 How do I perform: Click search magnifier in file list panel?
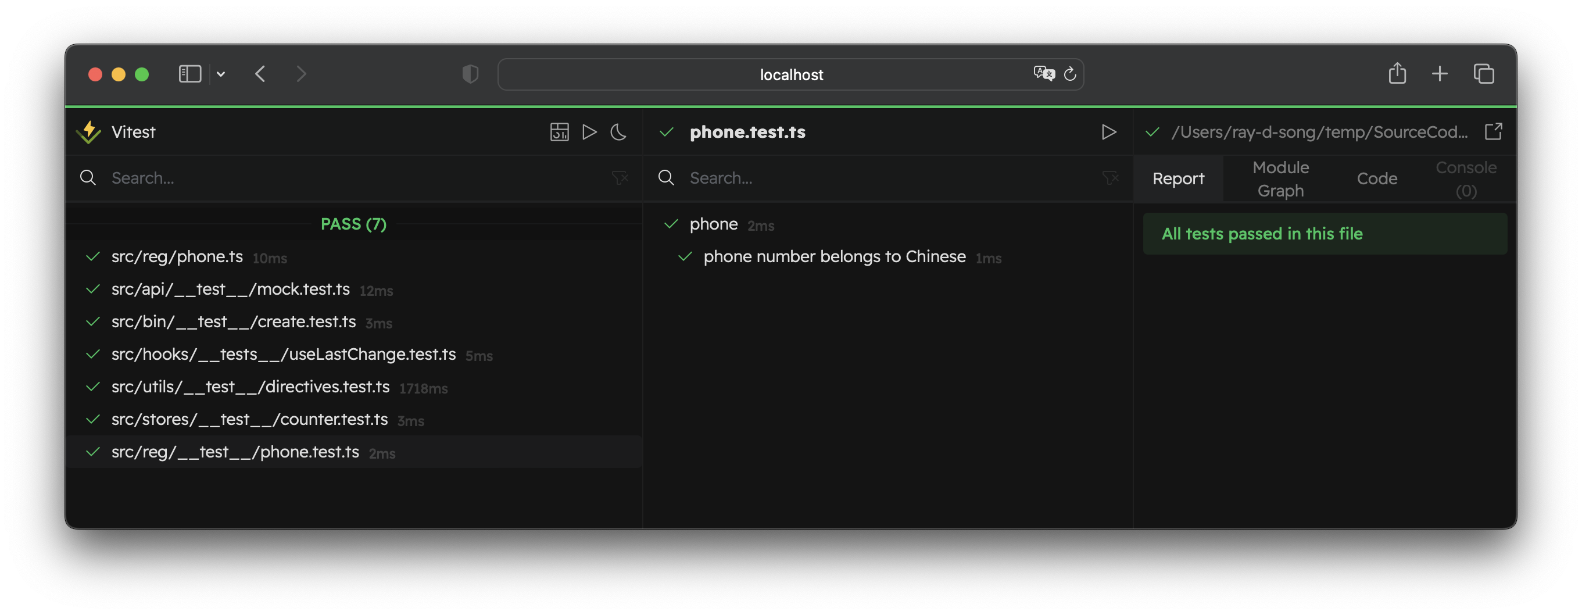[x=88, y=177]
